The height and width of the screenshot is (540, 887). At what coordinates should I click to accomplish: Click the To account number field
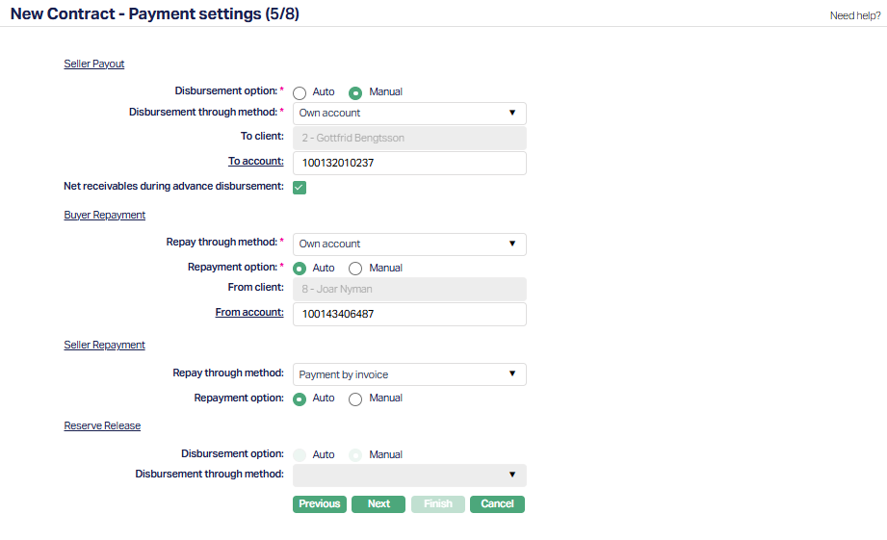[409, 164]
